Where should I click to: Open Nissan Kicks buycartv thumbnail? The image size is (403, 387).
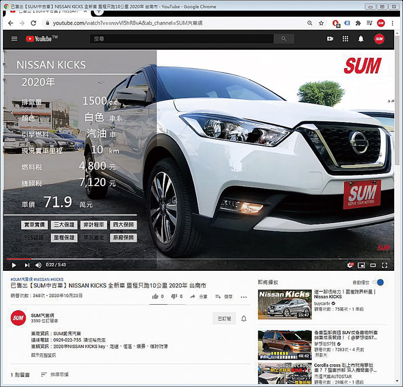pyautogui.click(x=285, y=304)
